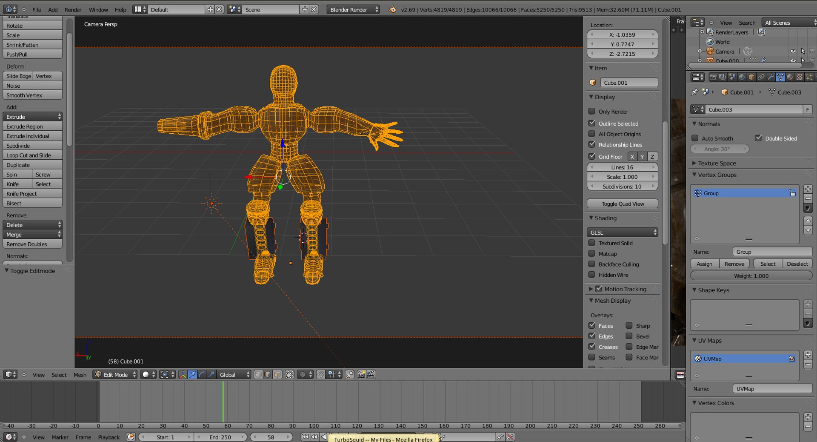
Task: Open the Edit Mode dropdown
Action: point(115,375)
